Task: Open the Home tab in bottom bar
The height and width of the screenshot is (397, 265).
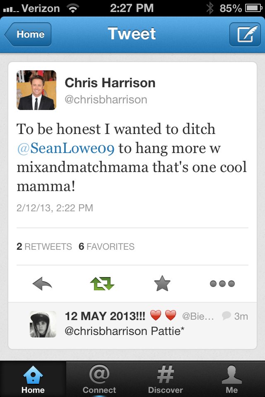Action: click(x=33, y=379)
